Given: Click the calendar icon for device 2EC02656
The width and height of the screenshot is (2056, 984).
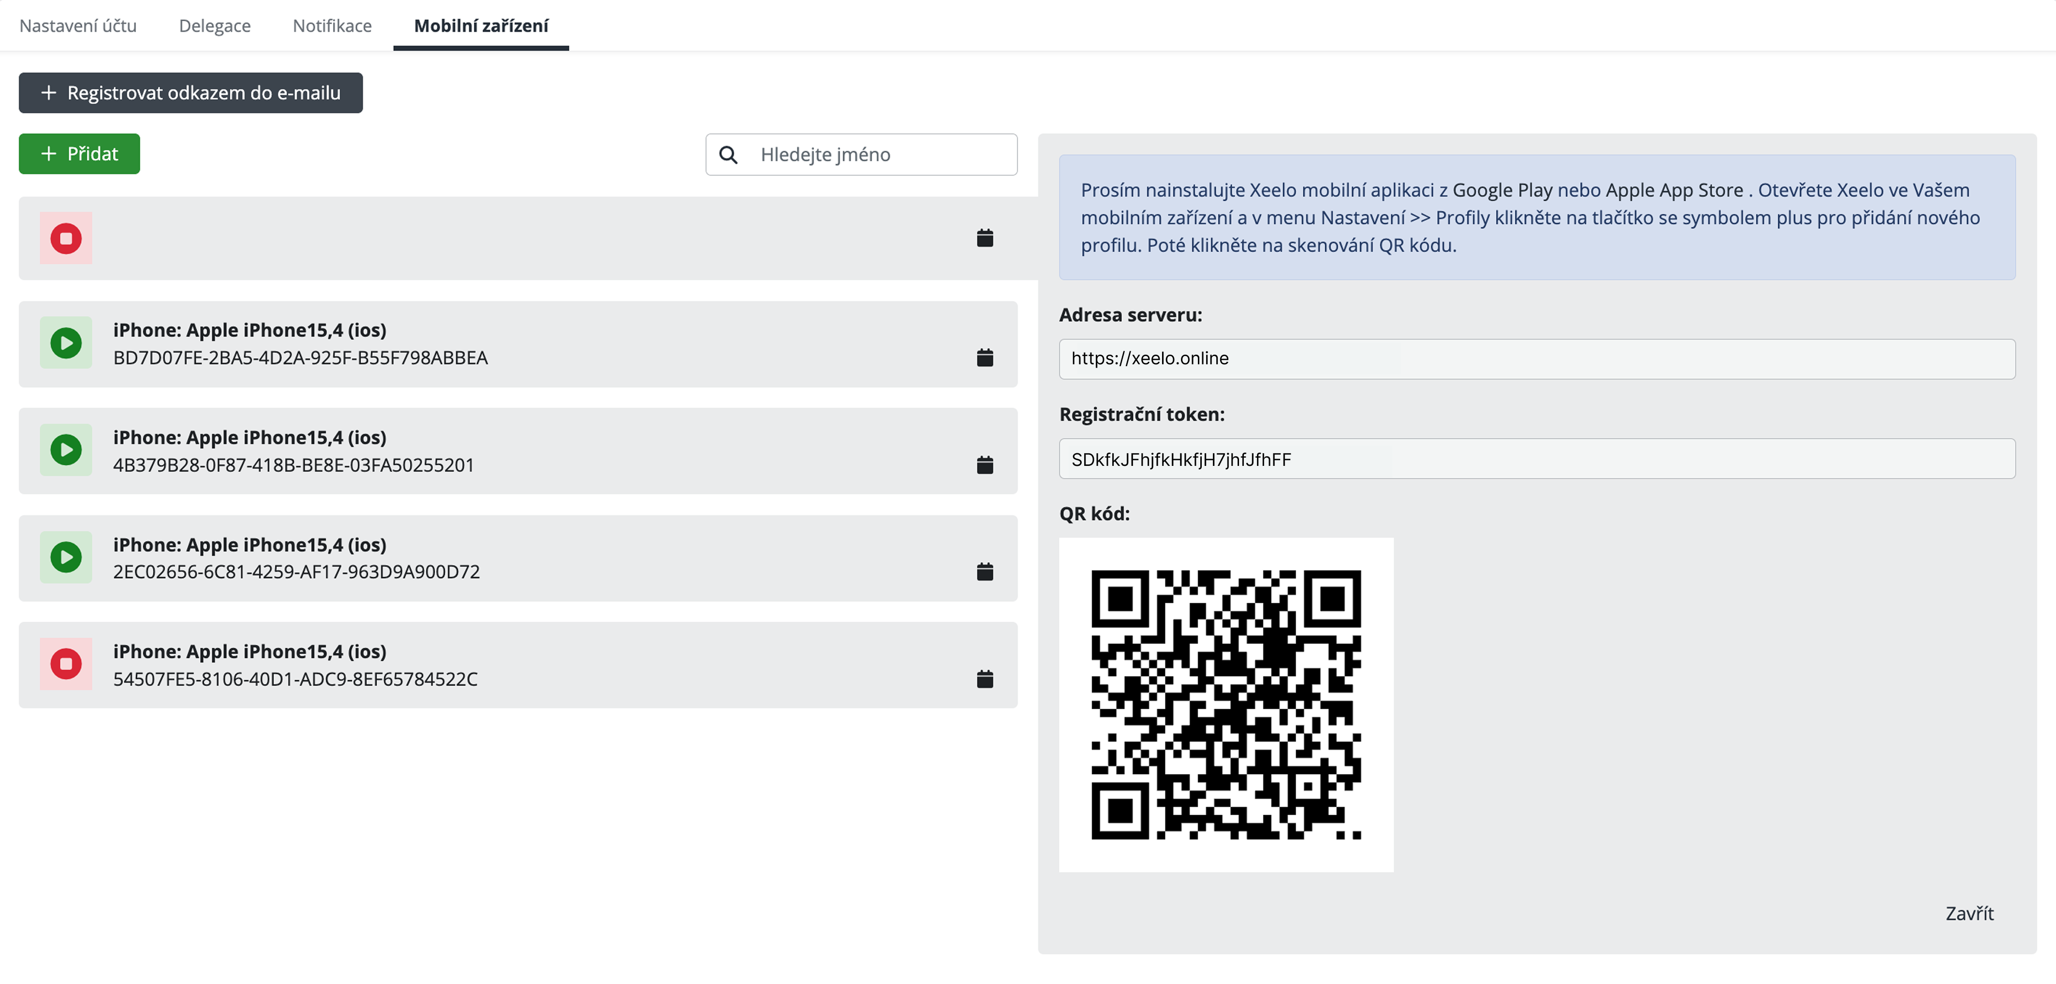Looking at the screenshot, I should coord(985,571).
